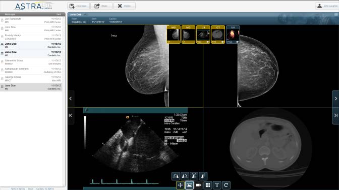This screenshot has height=190, width=339.
Task: Click the circular reset arrow tool
Action: pyautogui.click(x=226, y=185)
